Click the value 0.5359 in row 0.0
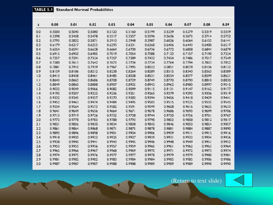 tap(226, 32)
